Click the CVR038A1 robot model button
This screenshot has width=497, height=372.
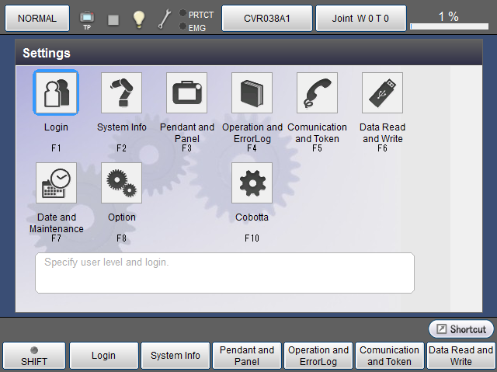tap(267, 17)
